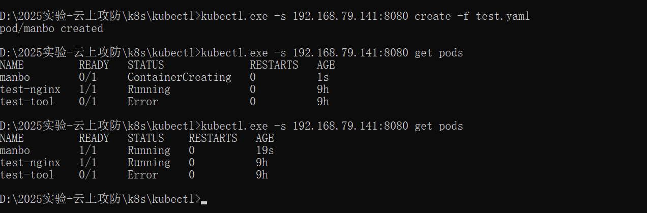The height and width of the screenshot is (213, 647).
Task: Click the "create" keyword in the first command
Action: point(432,16)
